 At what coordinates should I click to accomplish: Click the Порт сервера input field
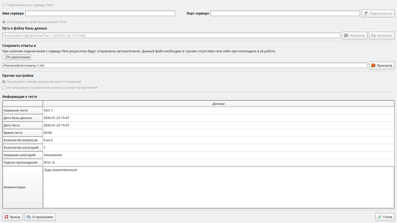(x=285, y=13)
